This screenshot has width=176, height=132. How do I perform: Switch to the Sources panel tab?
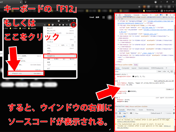click(145, 15)
